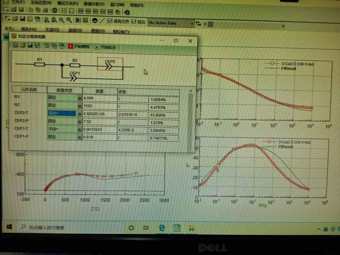Click open folder icon in circuit dialog
340x255 pixels.
coord(23,46)
